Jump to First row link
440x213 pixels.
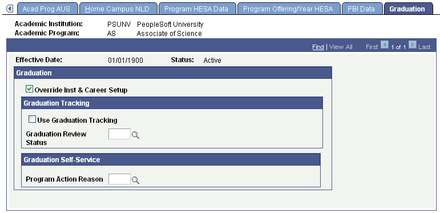pyautogui.click(x=372, y=47)
